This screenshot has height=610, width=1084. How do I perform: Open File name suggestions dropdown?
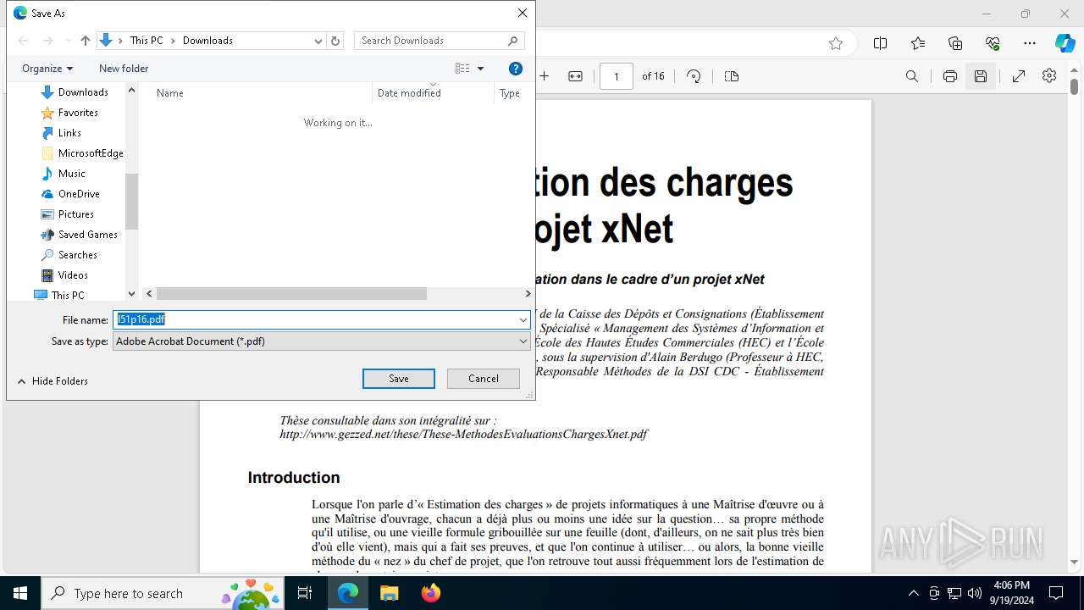(x=523, y=320)
